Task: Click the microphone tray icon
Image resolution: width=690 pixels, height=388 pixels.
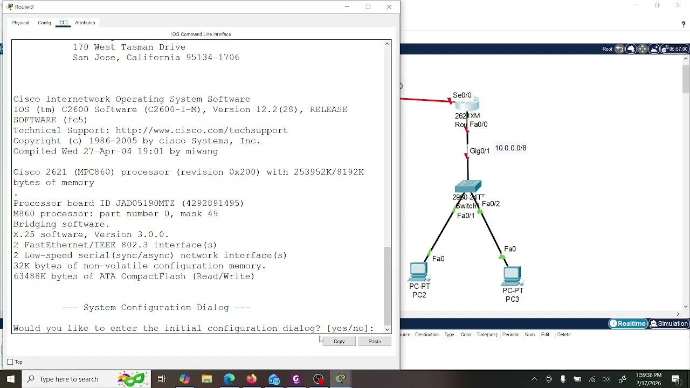Action: click(563, 379)
